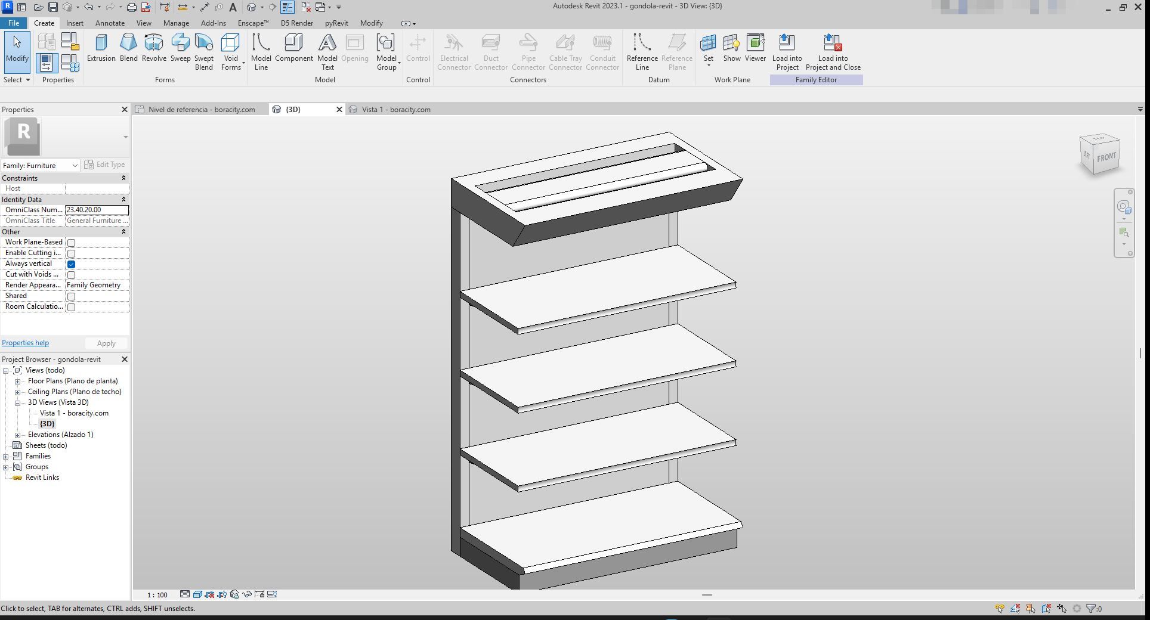Collapse the Identity Data section

[124, 200]
